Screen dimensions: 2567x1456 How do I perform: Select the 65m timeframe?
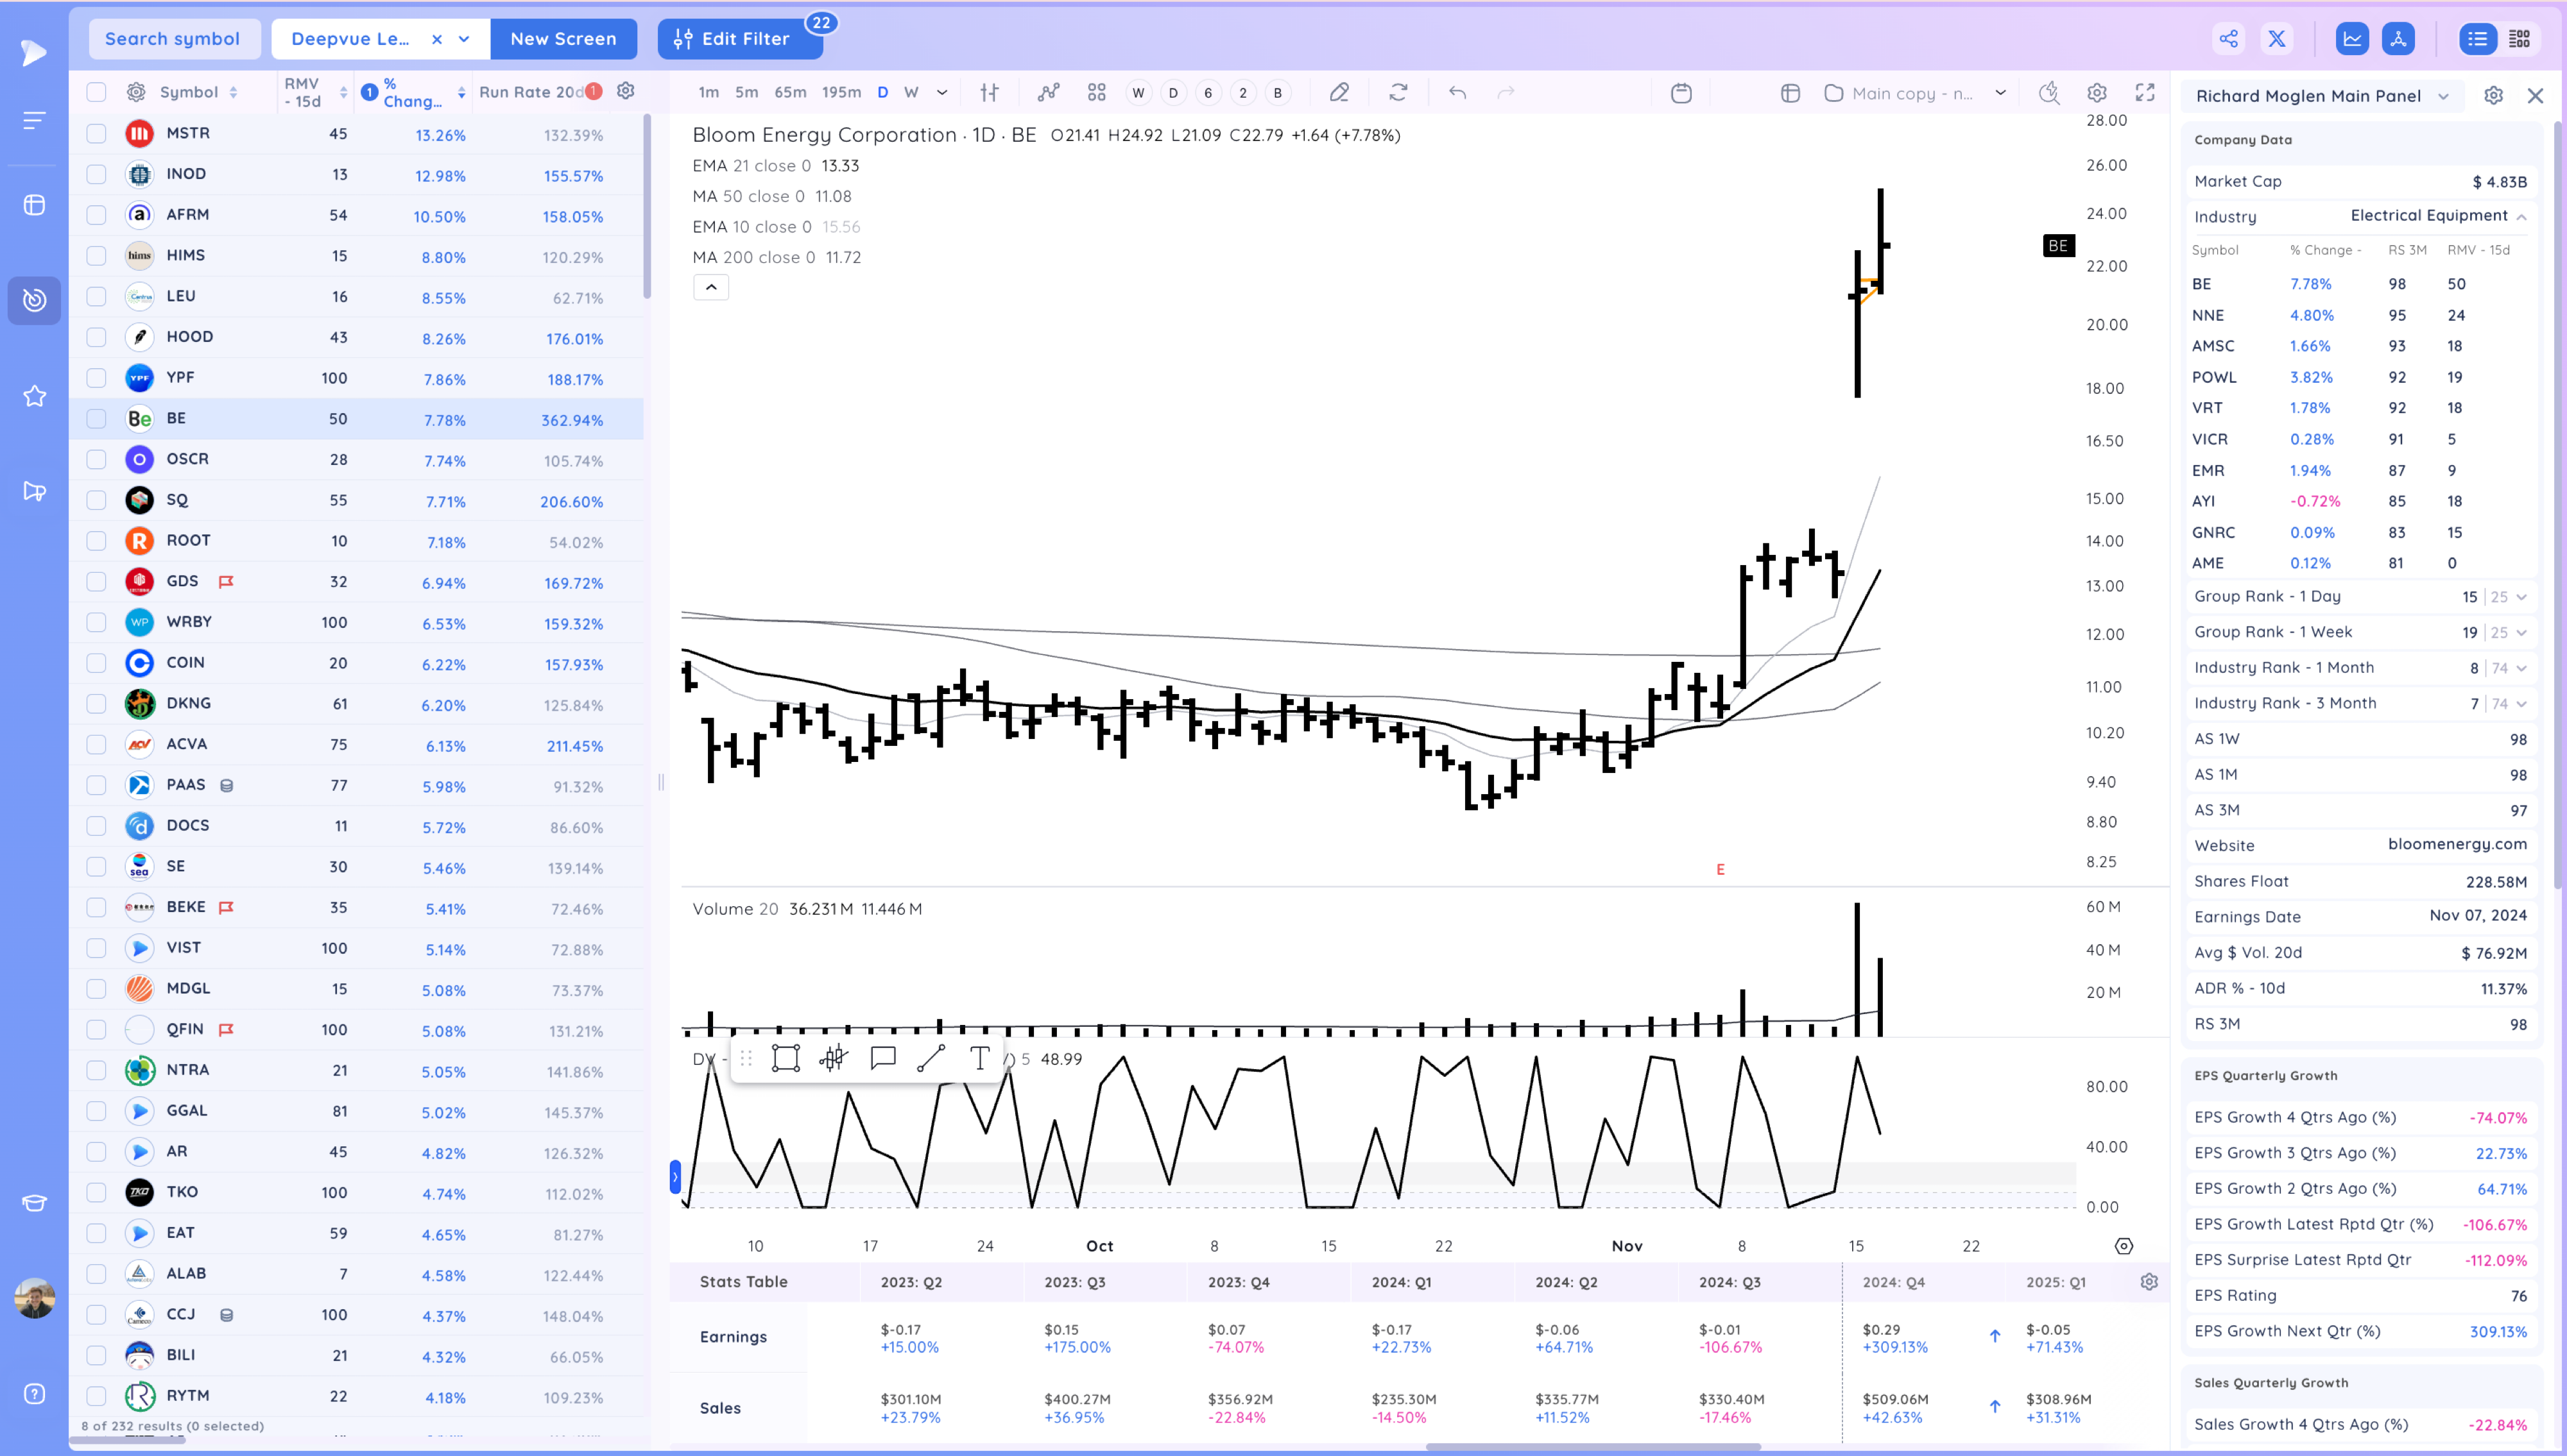coord(790,93)
